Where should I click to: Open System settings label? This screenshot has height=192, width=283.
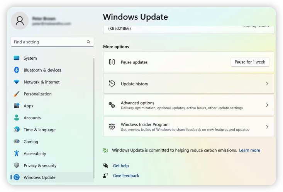pos(30,58)
